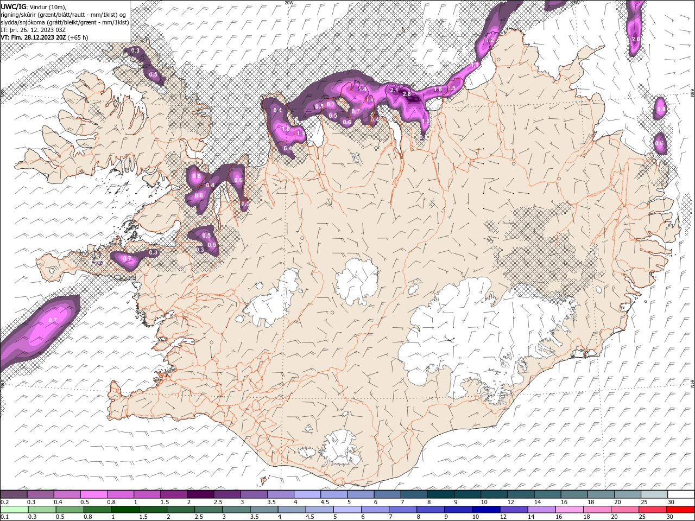Click the light lavender swatch between 4 and 4.5, upper scale
The height and width of the screenshot is (521, 695).
pyautogui.click(x=307, y=494)
